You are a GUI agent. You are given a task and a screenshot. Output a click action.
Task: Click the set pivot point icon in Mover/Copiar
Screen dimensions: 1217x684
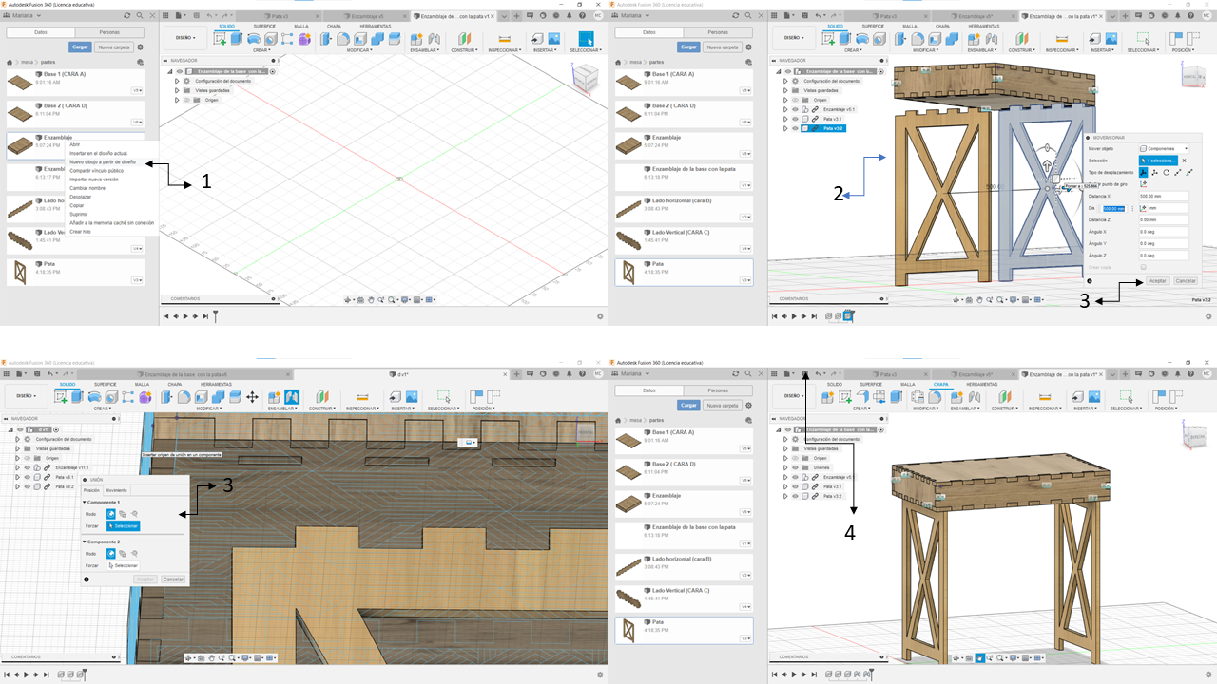[1144, 184]
